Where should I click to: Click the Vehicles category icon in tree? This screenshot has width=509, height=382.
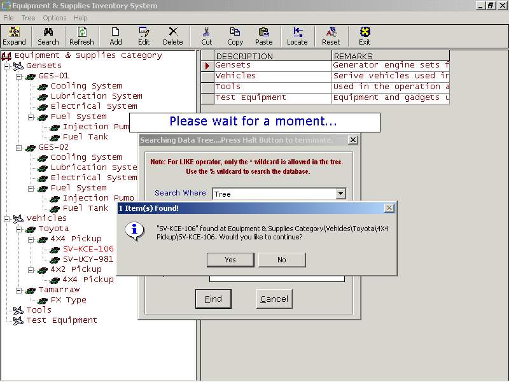(18, 218)
